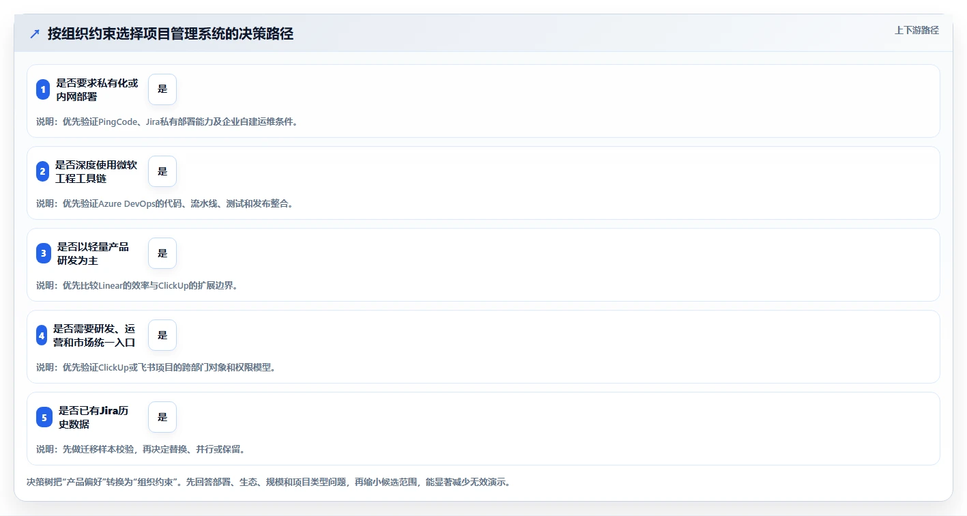Click the footer summary starting 决策树把

pyautogui.click(x=269, y=482)
